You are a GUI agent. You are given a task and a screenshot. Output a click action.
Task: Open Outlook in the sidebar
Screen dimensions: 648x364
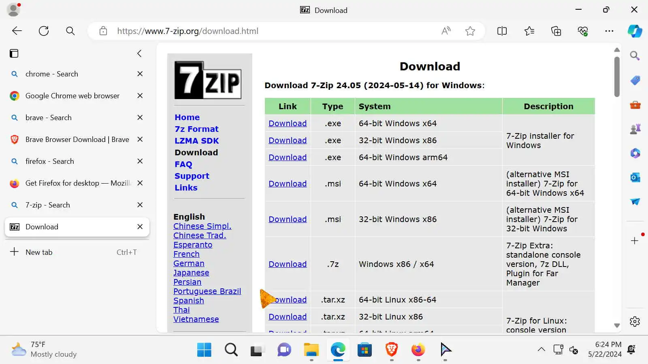point(635,177)
